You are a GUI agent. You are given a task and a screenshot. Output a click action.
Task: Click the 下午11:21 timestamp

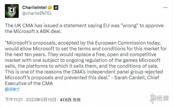coord(14,100)
